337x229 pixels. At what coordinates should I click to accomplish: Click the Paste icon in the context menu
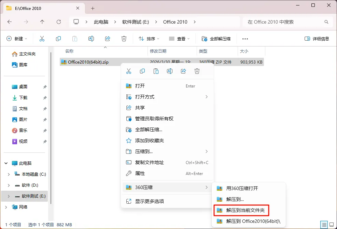pos(156,71)
